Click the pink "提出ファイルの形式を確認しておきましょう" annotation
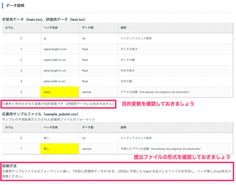 182,157
